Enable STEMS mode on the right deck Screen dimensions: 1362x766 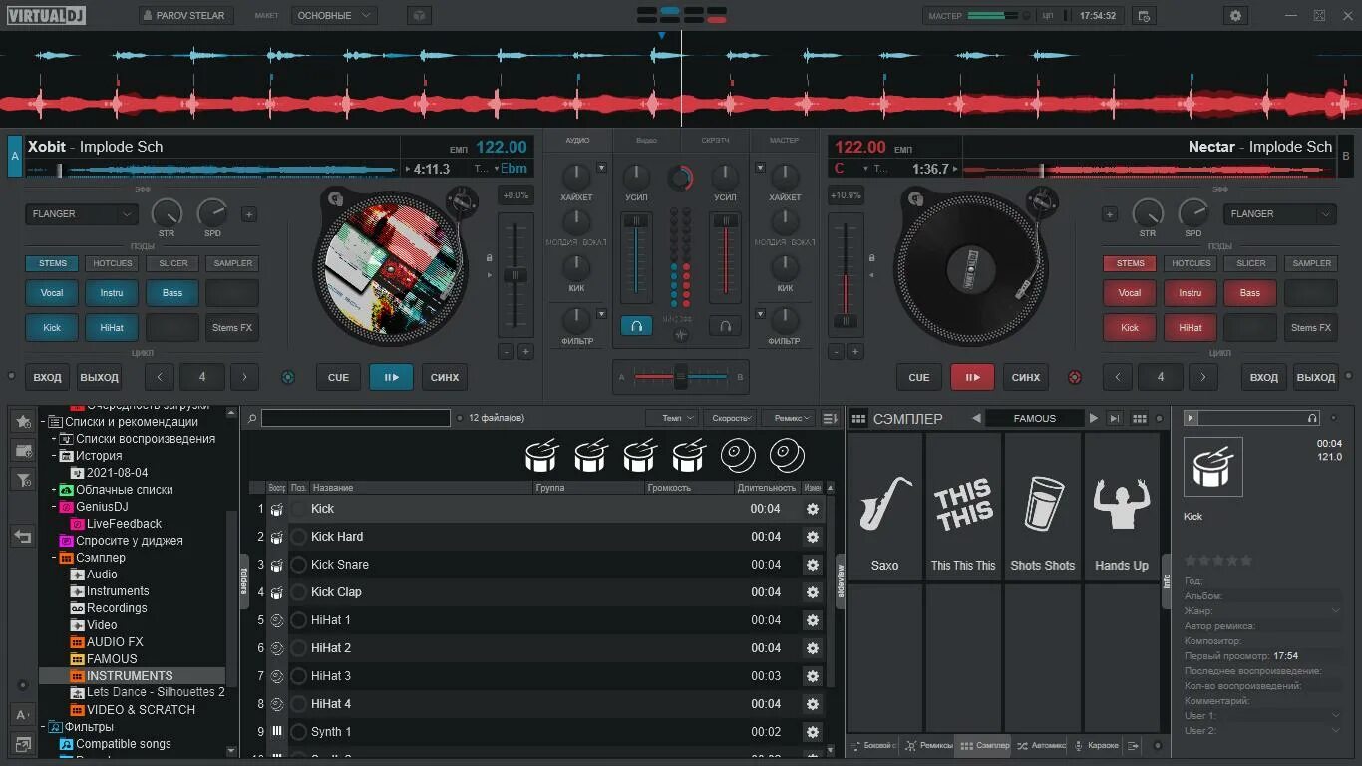click(x=1129, y=263)
